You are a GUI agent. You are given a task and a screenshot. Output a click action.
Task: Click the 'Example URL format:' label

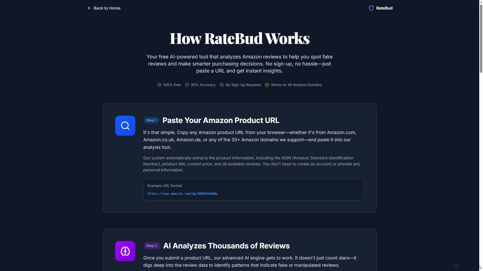pyautogui.click(x=165, y=186)
